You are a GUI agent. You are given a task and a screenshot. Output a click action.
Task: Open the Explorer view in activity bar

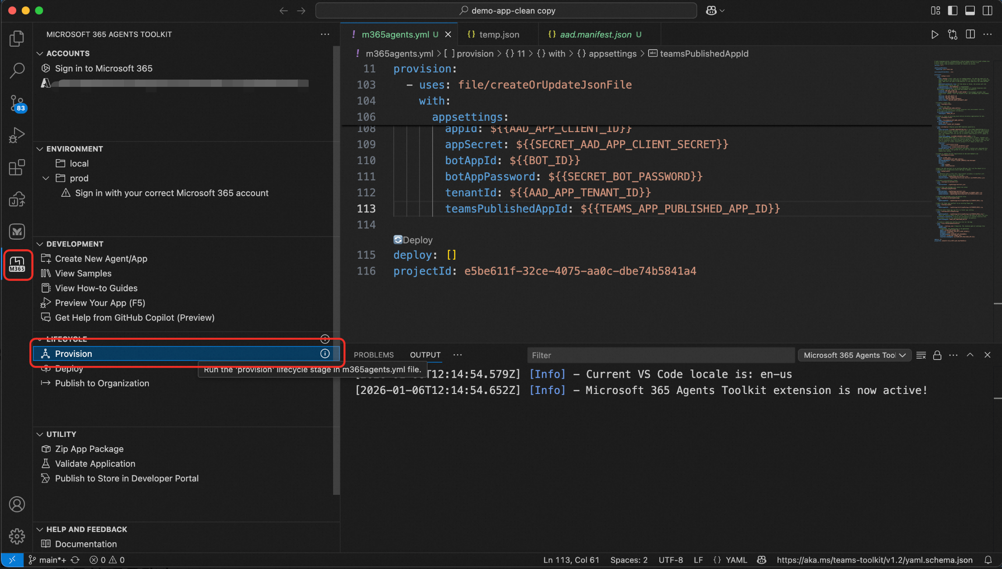(17, 38)
